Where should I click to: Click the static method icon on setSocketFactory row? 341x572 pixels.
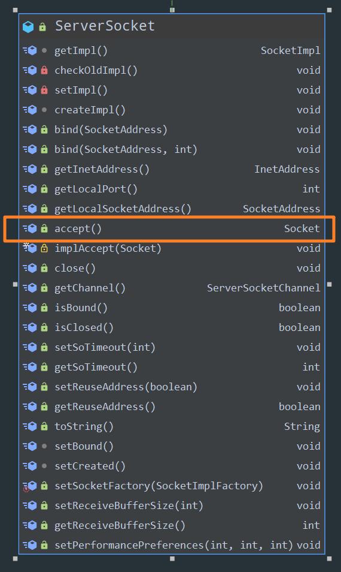[x=30, y=486]
